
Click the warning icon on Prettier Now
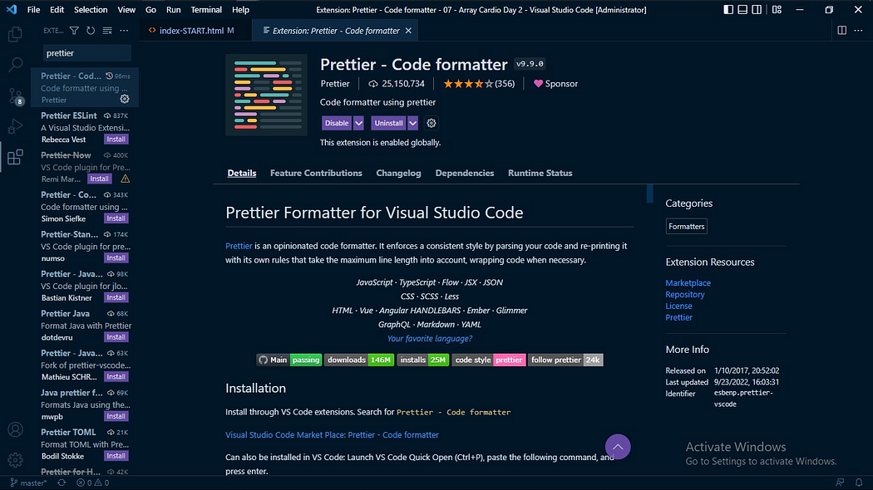(126, 179)
